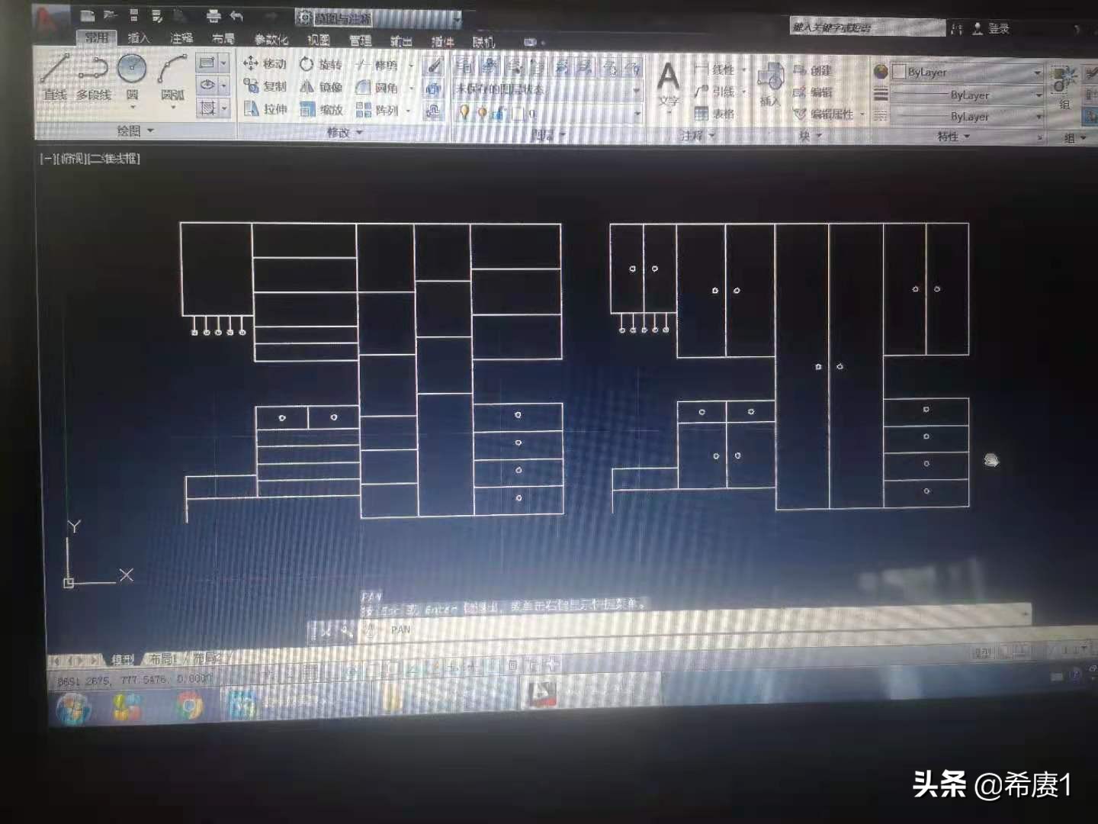Click the 插入 block icon in ribbon panel

(x=770, y=77)
